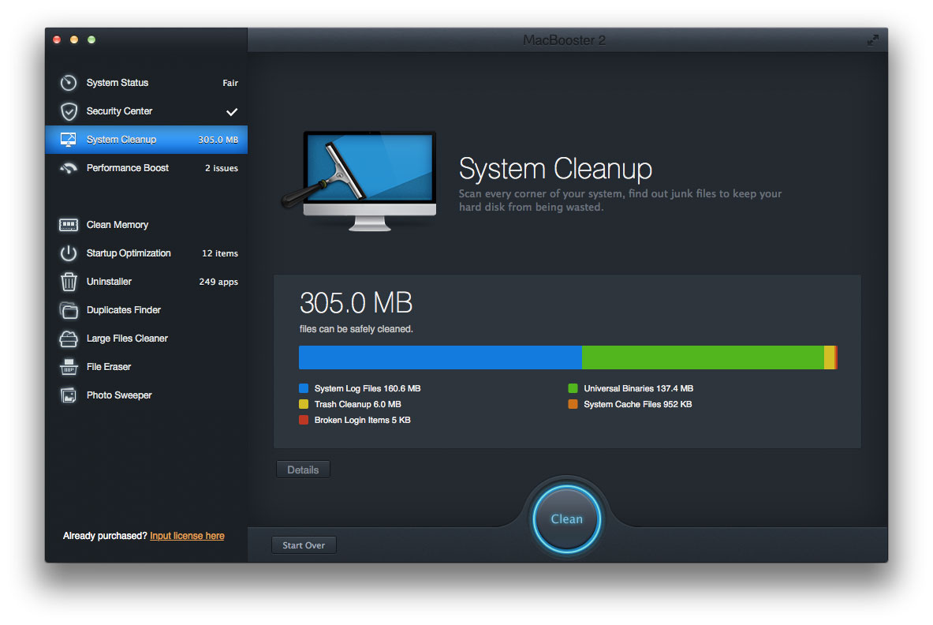933x625 pixels.
Task: Select Security Center from the sidebar
Action: [147, 111]
